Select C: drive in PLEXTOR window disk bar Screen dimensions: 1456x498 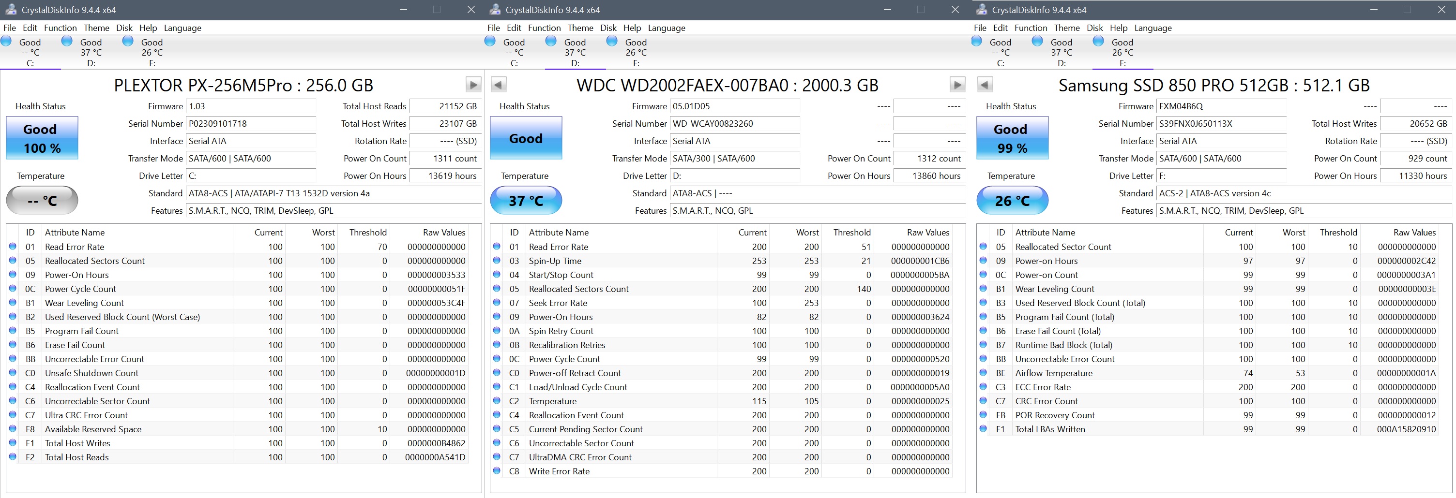click(30, 52)
